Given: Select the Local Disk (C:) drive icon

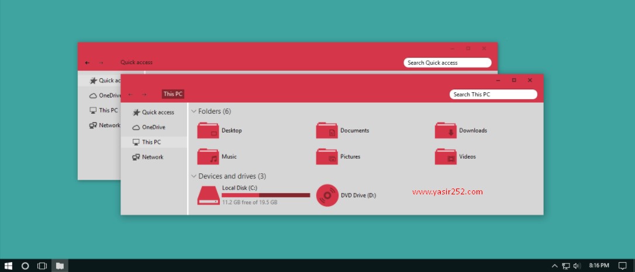Looking at the screenshot, I should click(208, 195).
